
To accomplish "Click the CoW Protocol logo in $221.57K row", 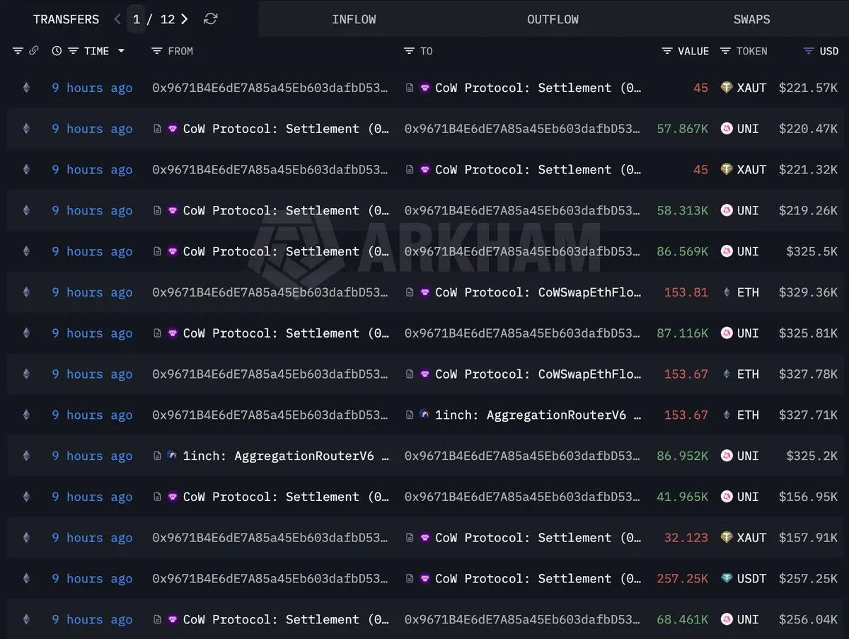I will click(424, 88).
